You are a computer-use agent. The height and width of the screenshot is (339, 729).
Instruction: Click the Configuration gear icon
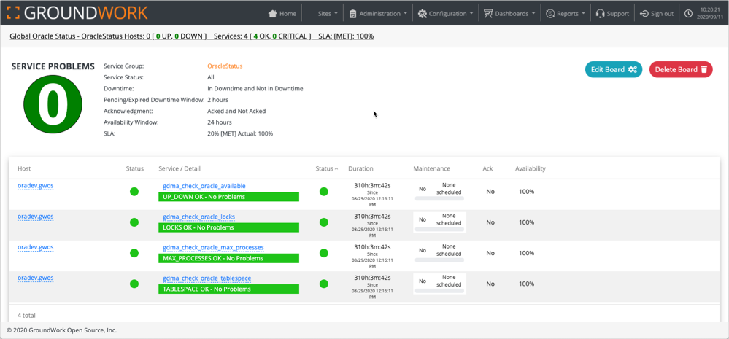pos(423,13)
